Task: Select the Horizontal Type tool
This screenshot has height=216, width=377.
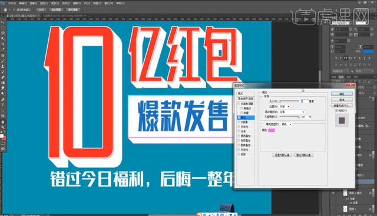Action: coord(3,105)
